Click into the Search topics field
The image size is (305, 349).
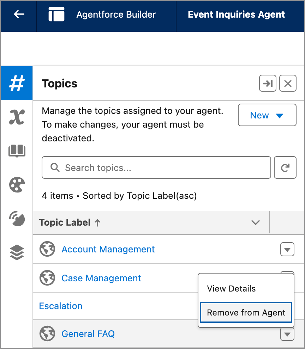(156, 167)
